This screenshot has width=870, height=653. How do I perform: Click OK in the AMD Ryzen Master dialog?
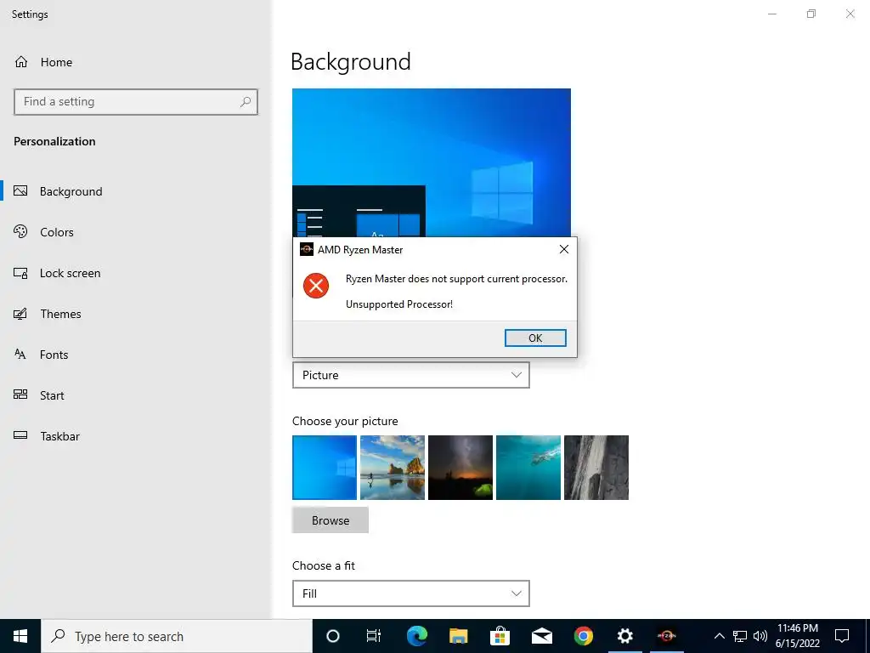(x=535, y=338)
